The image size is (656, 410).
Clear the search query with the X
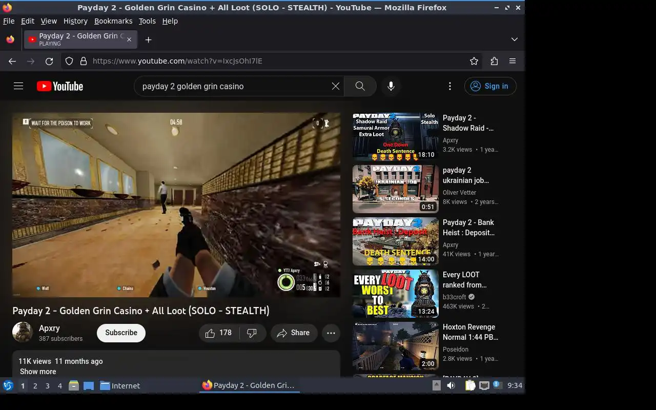[335, 86]
